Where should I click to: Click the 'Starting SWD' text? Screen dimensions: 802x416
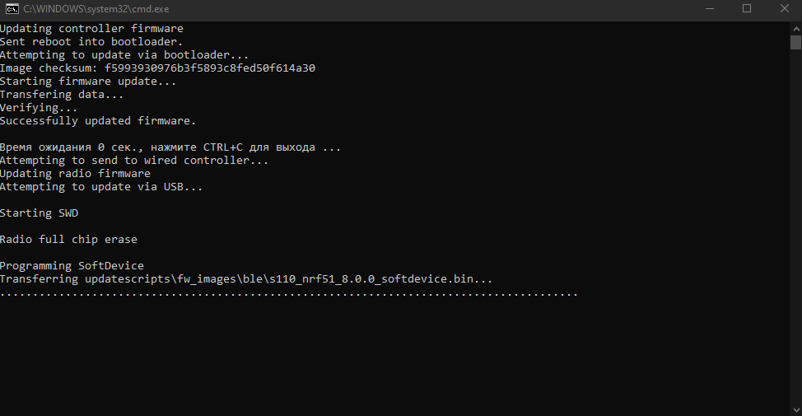[x=39, y=213]
